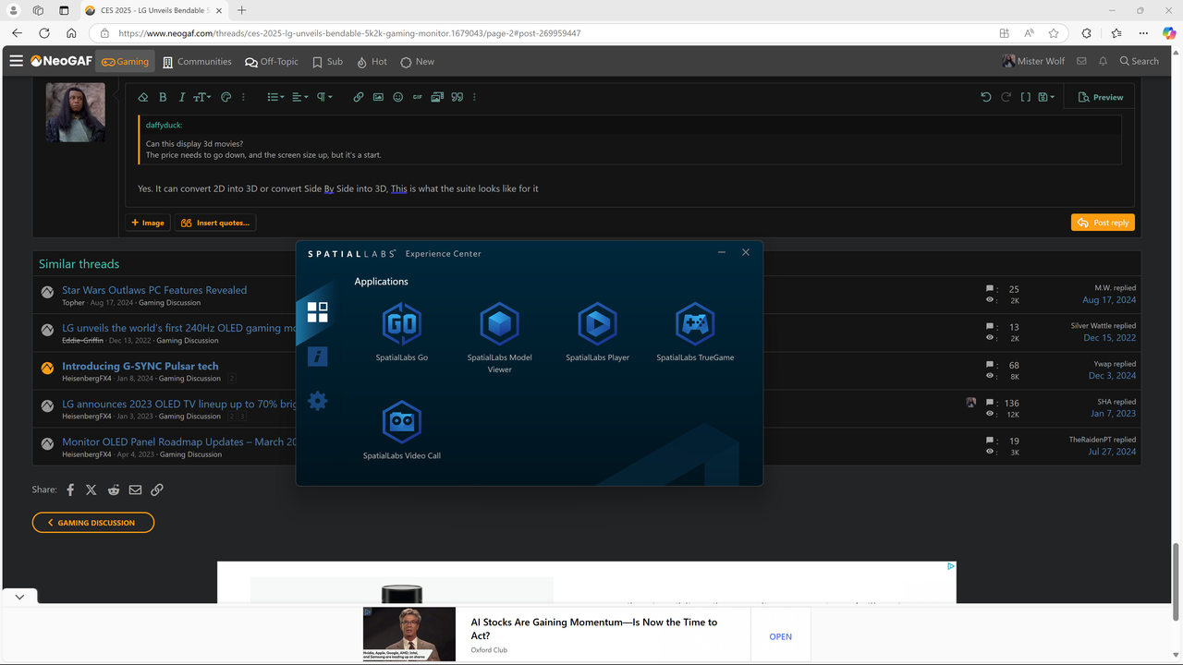Screen dimensions: 1183x665
Task: Share thread via email icon
Action: click(x=135, y=490)
